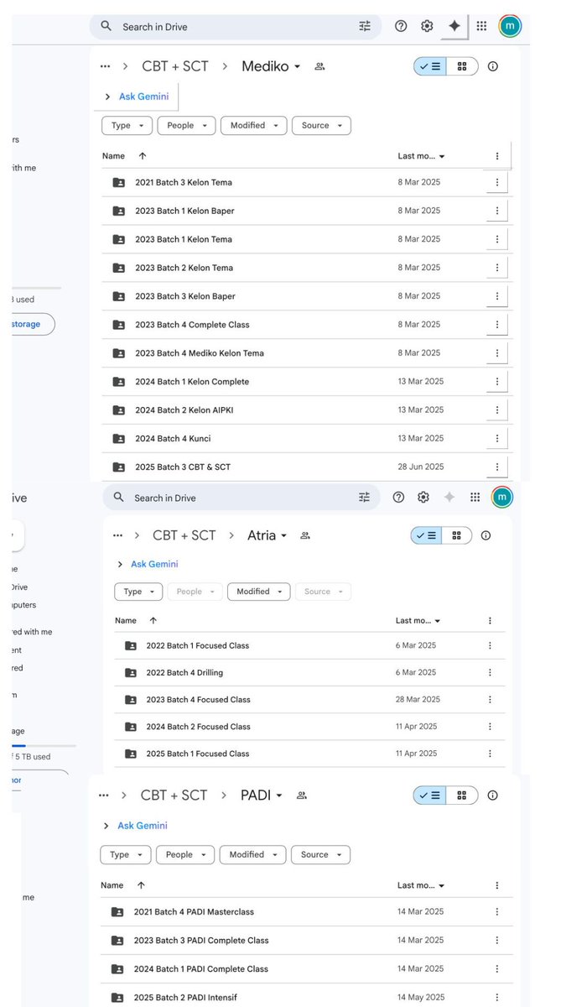
Task: Open the PADI folder dropdown in breadcrumb
Action: click(261, 796)
